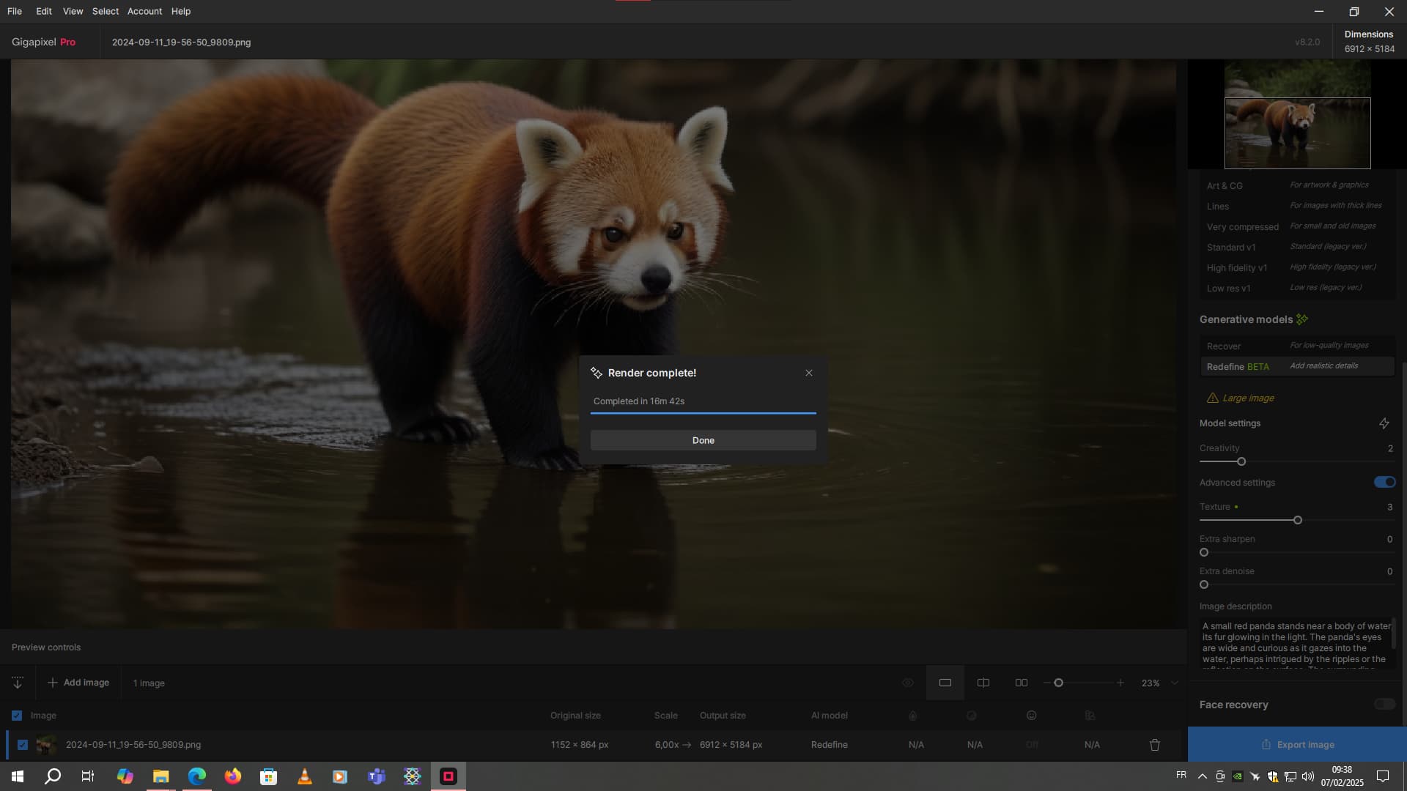The image size is (1407, 791).
Task: Disable the Advanced settings toggle
Action: (x=1384, y=482)
